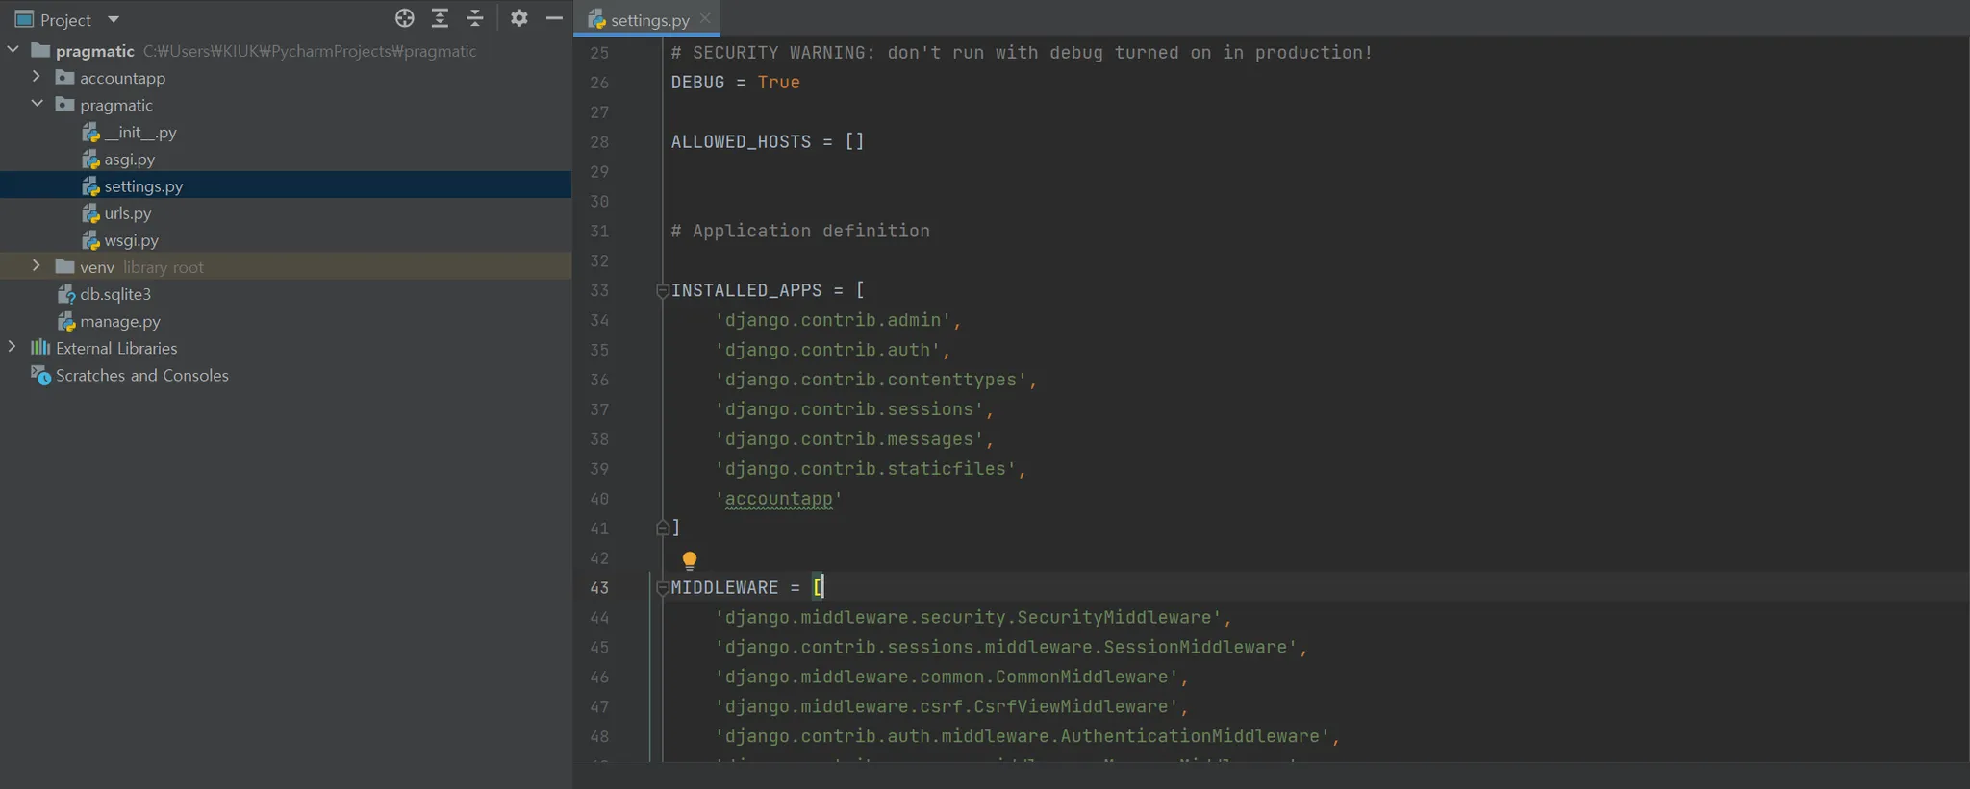Select the inner pragmatic package row
The height and width of the screenshot is (789, 1970).
[x=286, y=105]
